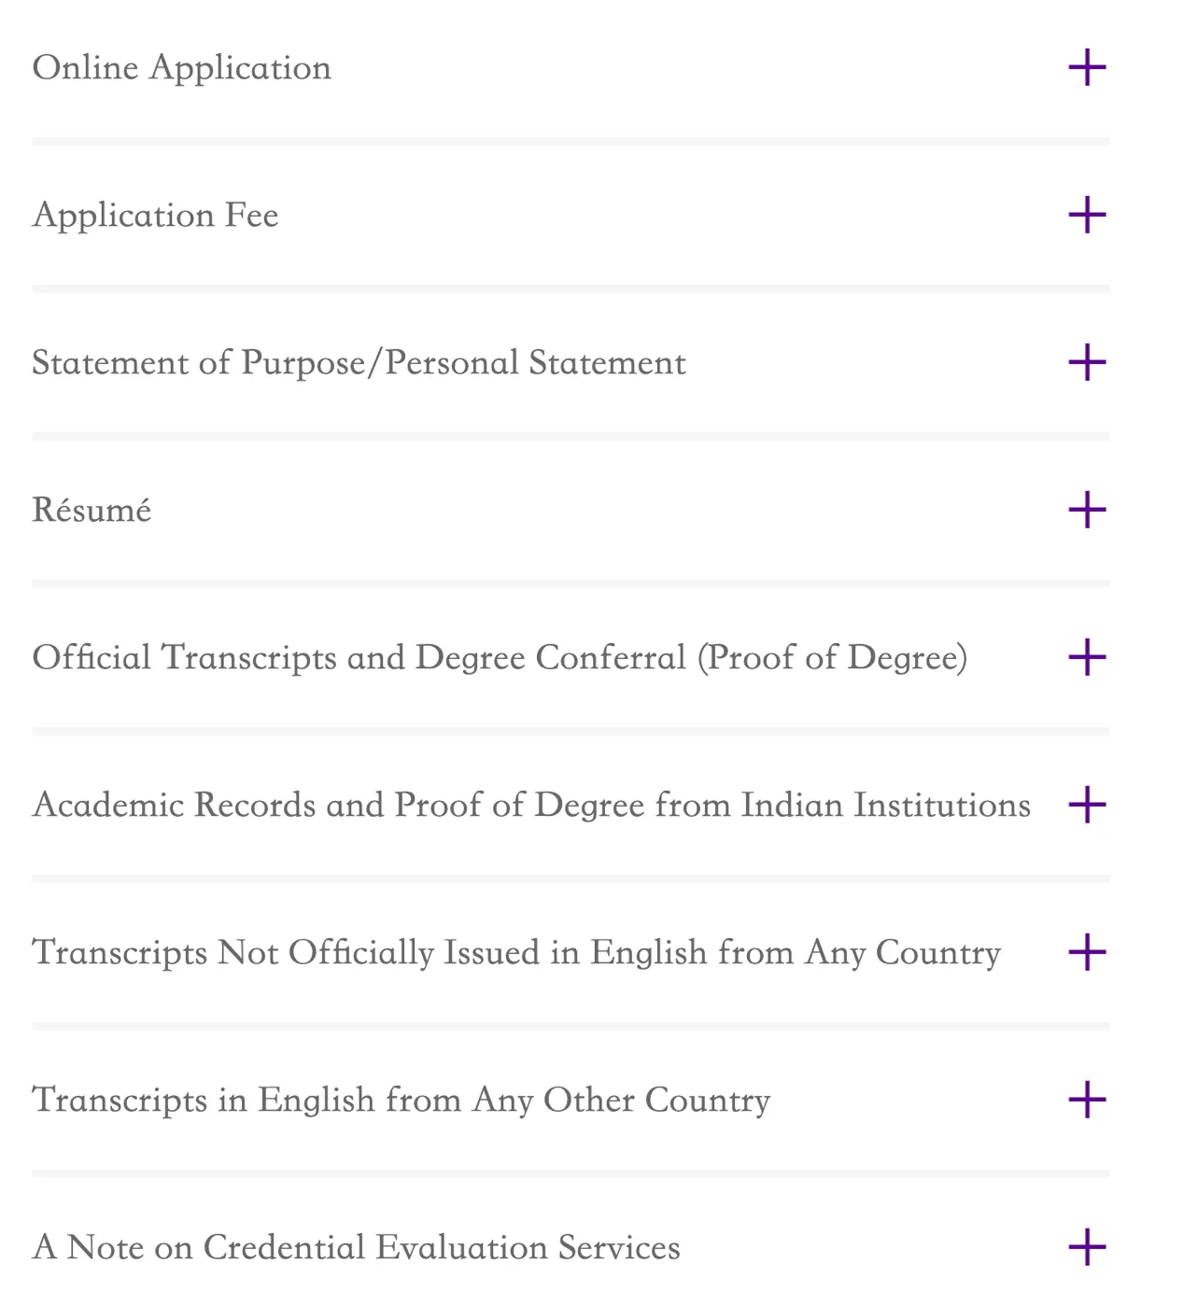Select the "Application Fee" heading
The height and width of the screenshot is (1291, 1183).
(156, 216)
